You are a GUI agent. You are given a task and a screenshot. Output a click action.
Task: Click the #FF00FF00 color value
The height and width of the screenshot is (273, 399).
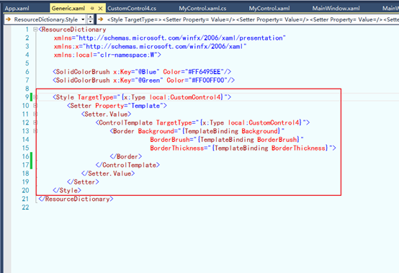coord(208,80)
